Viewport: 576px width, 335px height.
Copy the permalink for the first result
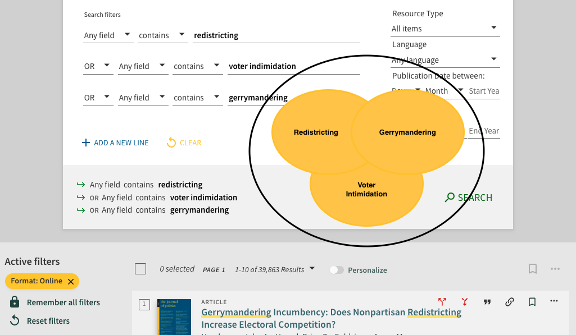509,301
